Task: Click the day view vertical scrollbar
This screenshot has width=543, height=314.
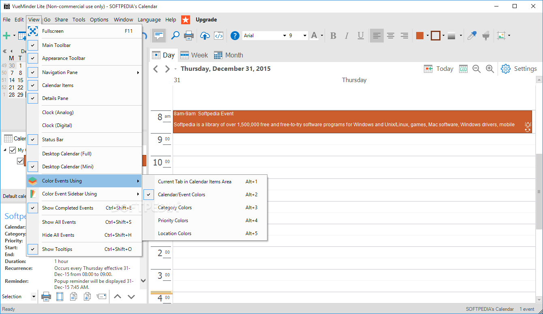Action: (539, 191)
